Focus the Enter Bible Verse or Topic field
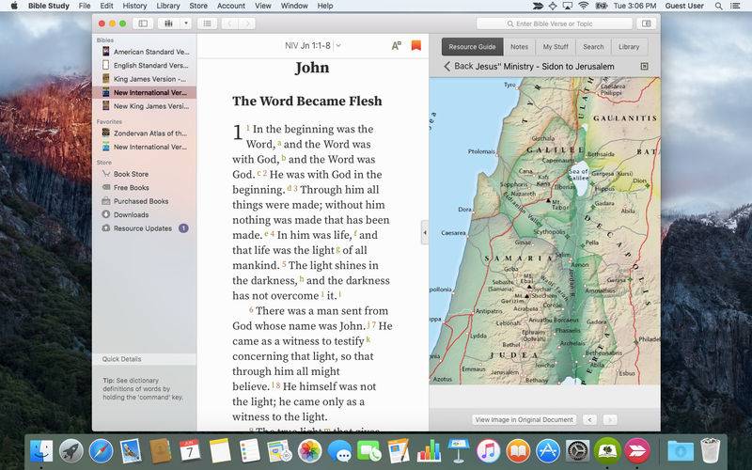The width and height of the screenshot is (752, 470). (x=555, y=23)
